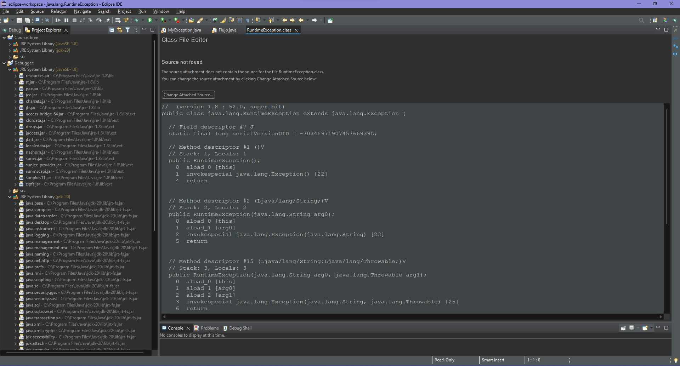
Task: Click the Step Over debug icon
Action: pyautogui.click(x=99, y=20)
